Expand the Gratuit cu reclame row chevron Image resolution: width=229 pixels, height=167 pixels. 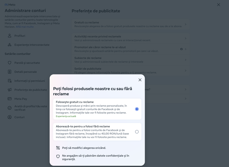click(x=185, y=24)
